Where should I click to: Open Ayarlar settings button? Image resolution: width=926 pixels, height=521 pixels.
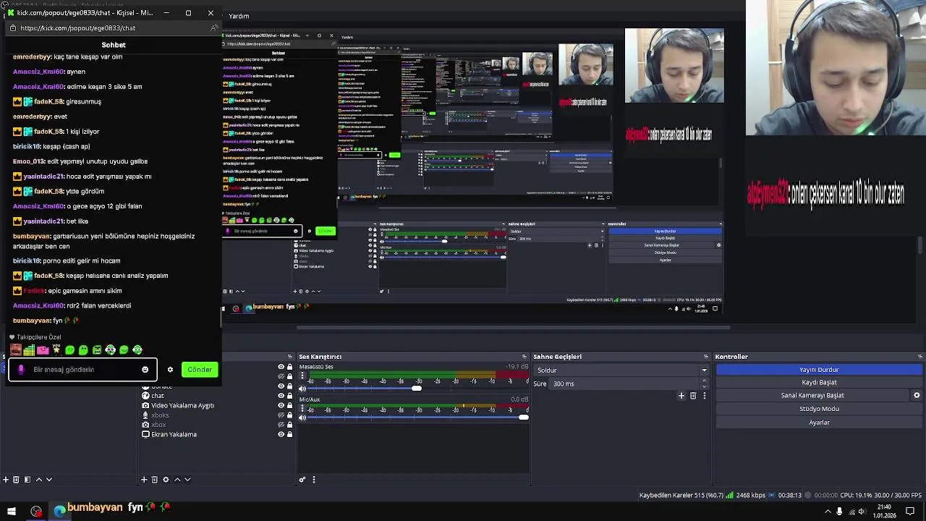pos(819,423)
